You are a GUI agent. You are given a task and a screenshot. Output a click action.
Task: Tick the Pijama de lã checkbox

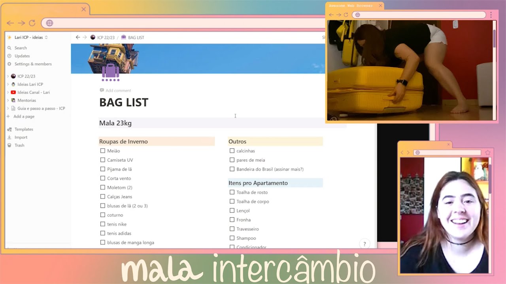point(103,169)
